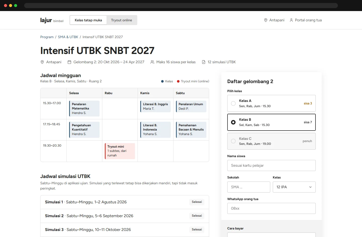Click the Simulasi 2 row
Screen dimensions: 362x237
click(x=125, y=216)
